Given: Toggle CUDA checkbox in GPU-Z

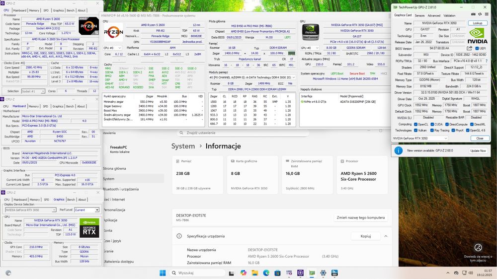Looking at the screenshot, I should 432,124.
